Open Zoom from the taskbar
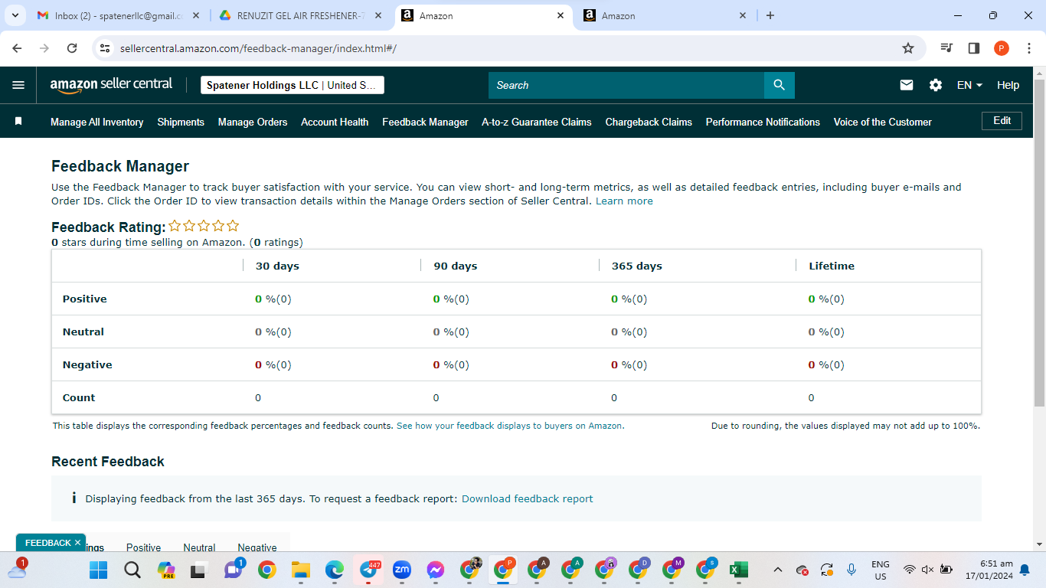 coord(402,570)
